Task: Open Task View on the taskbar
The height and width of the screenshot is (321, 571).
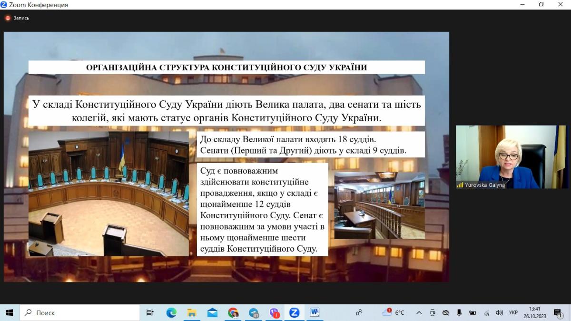Action: click(x=150, y=312)
